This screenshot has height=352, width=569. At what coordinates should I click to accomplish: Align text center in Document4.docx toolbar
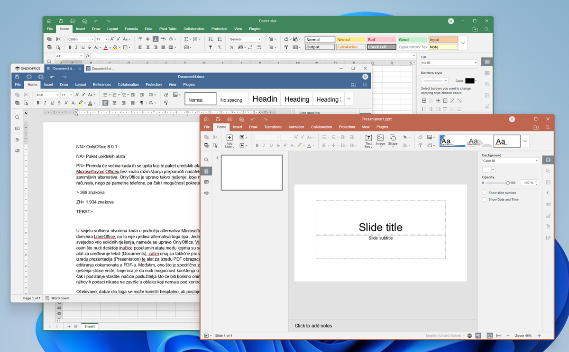114,103
